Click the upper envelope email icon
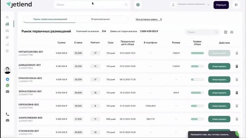Image resolution: width=246 pixels, height=138 pixels. tap(8, 92)
